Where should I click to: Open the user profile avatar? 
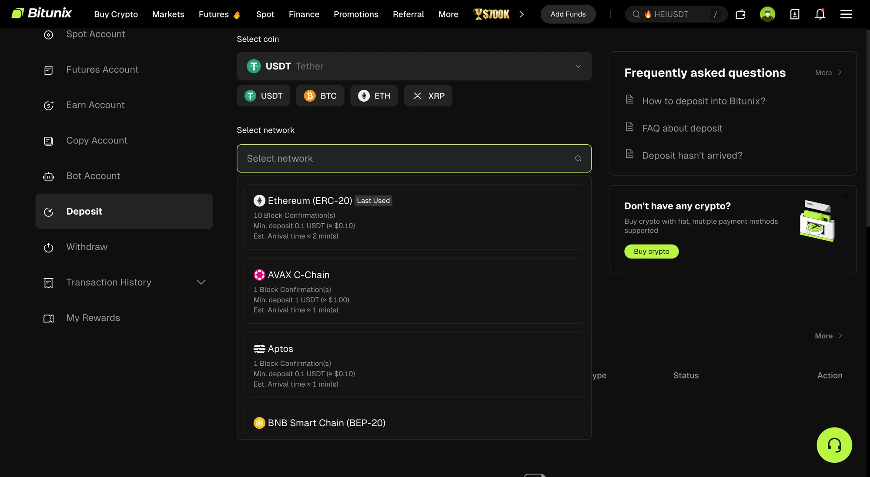coord(767,14)
